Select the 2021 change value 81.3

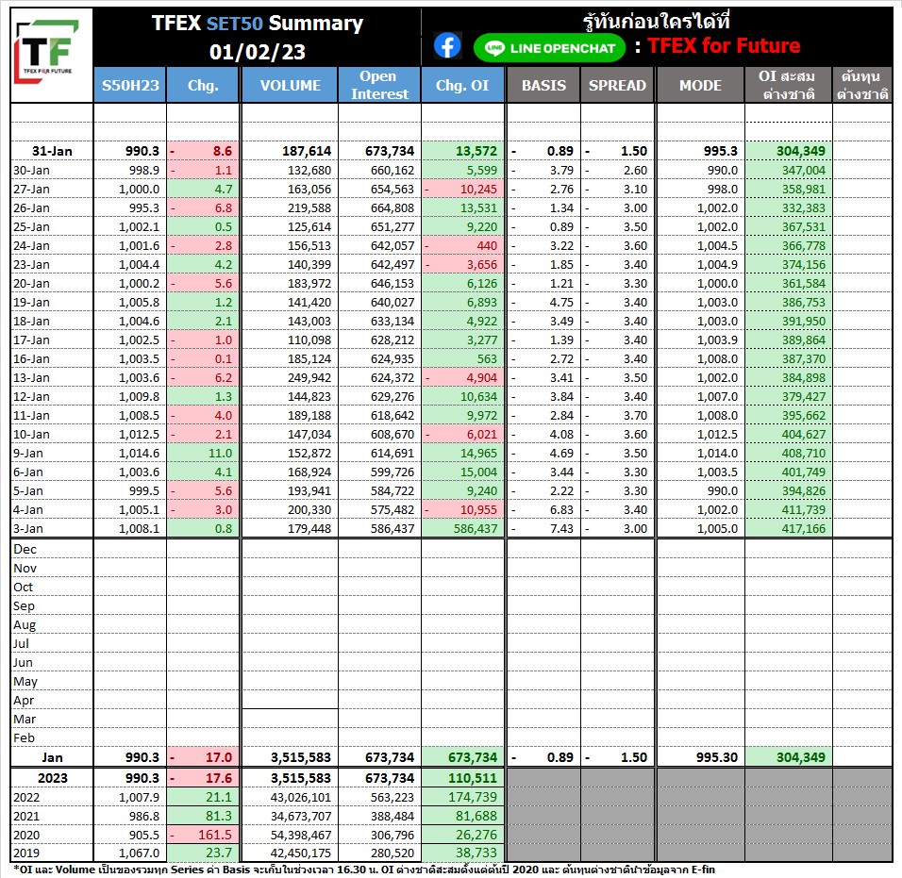point(219,817)
